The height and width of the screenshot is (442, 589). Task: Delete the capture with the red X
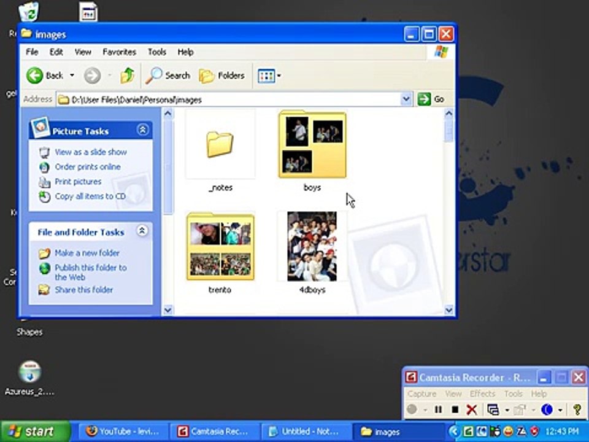[x=472, y=409]
